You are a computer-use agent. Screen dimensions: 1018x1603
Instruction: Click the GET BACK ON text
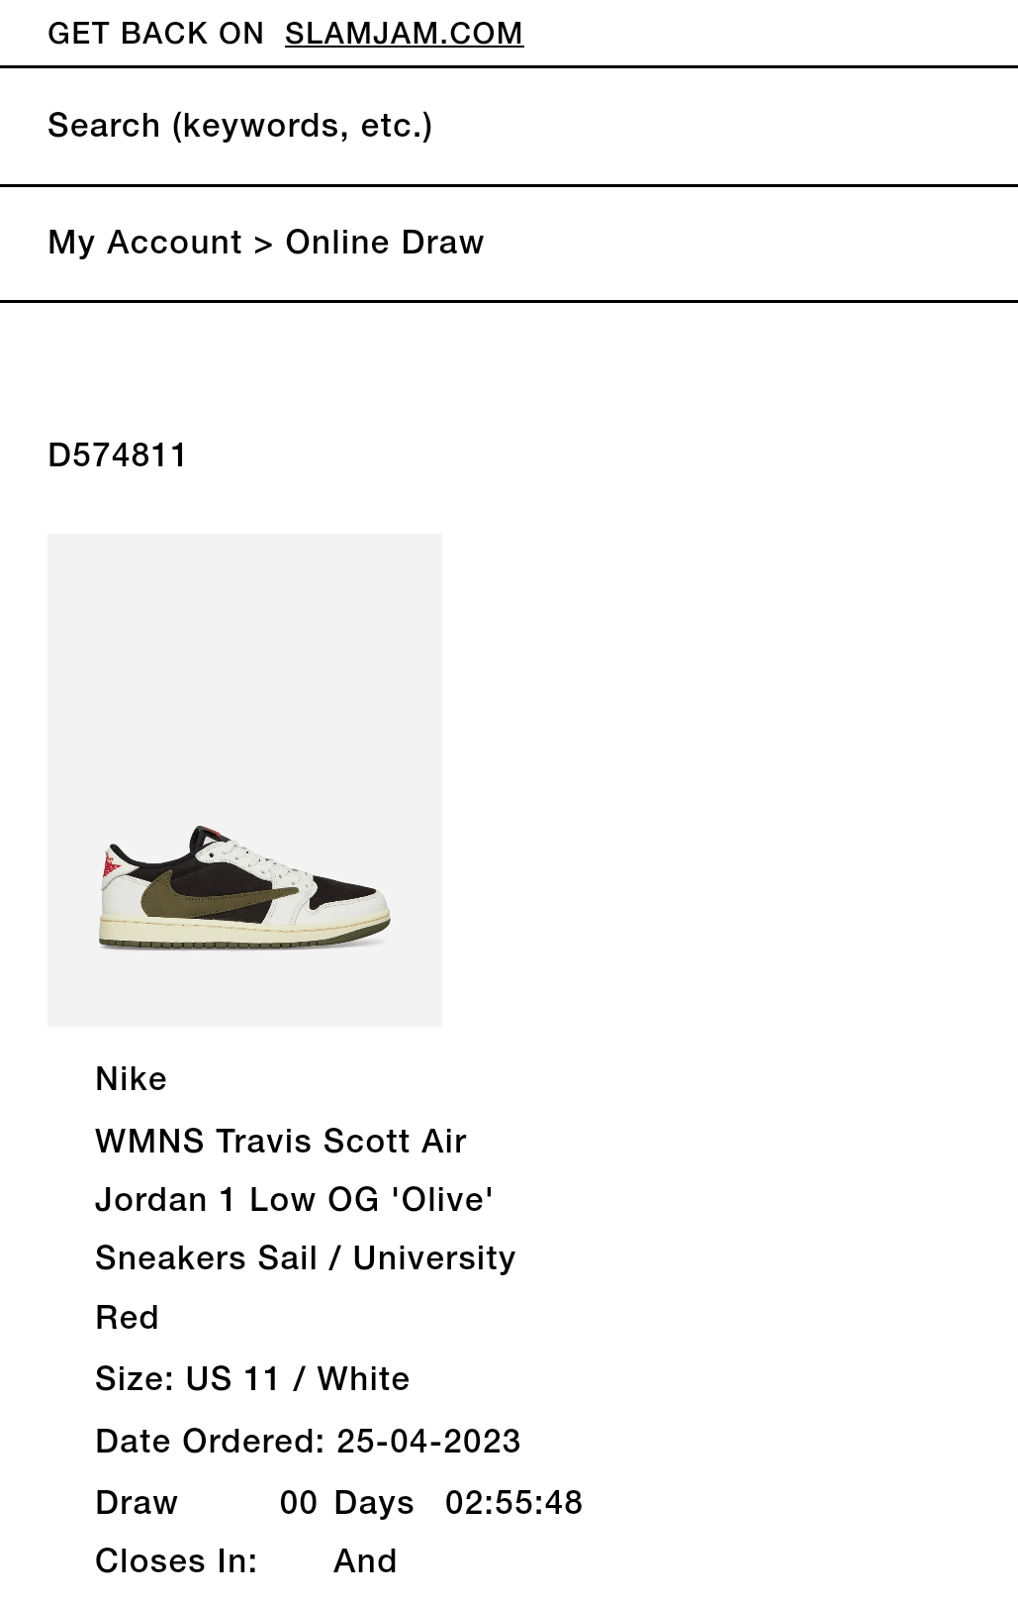tap(155, 33)
